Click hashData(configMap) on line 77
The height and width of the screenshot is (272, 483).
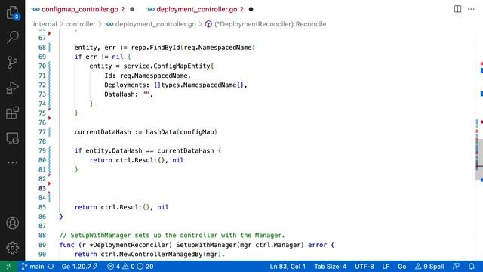point(181,132)
